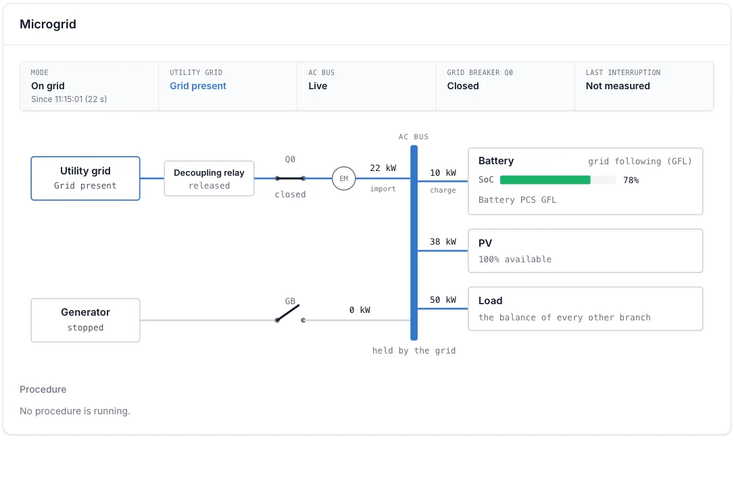Click the 'GB' breaker label
The image size is (734, 486).
[x=290, y=301]
